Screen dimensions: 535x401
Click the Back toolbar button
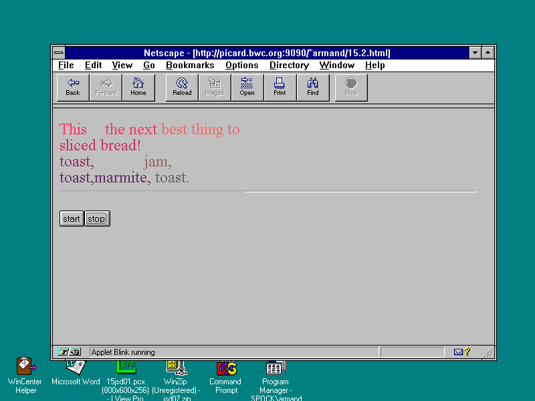pos(73,88)
